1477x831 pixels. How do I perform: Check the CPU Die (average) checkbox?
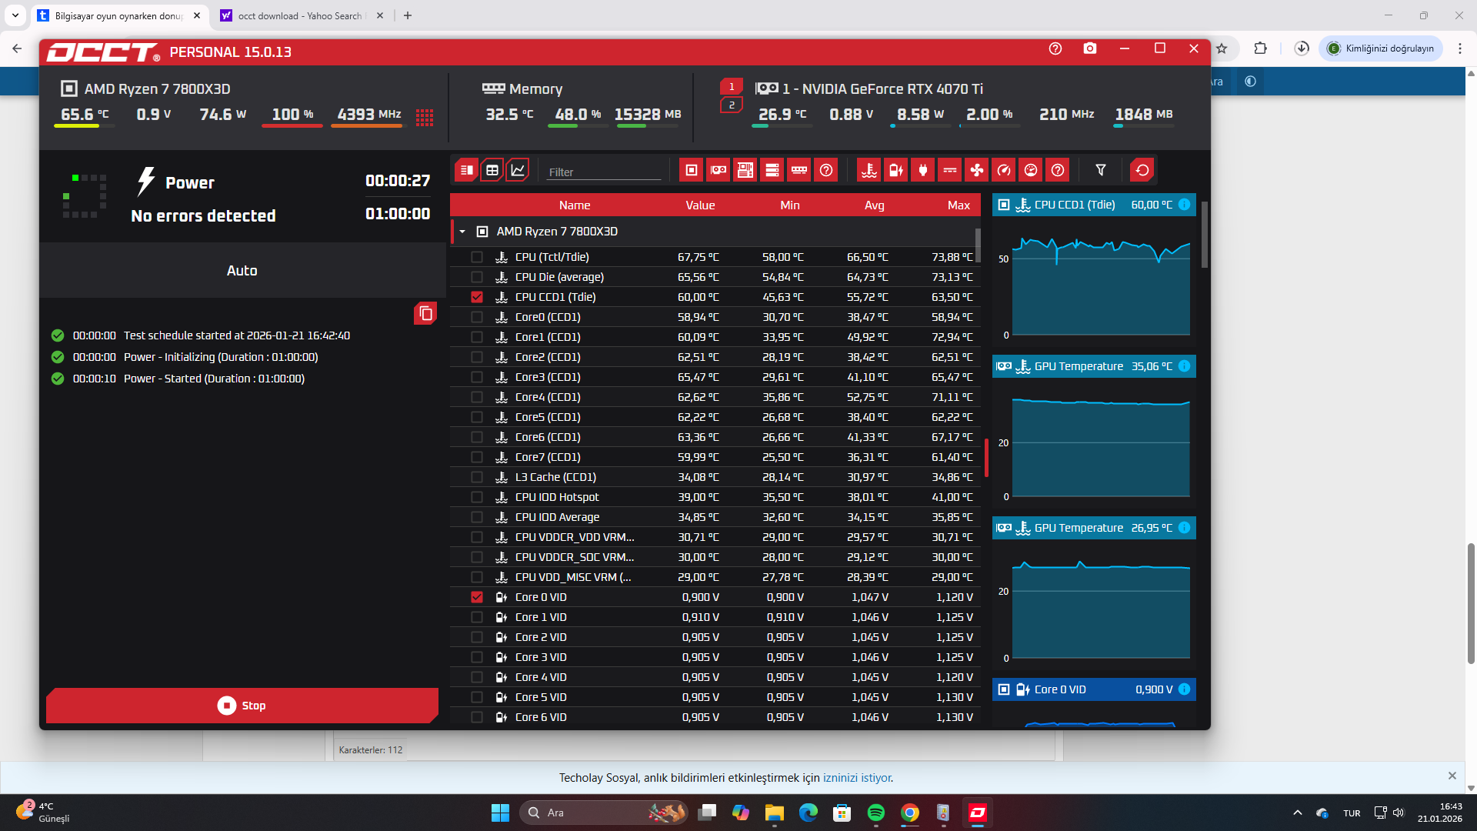point(477,277)
